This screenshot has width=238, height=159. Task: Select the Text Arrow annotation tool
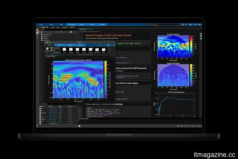click(x=97, y=50)
